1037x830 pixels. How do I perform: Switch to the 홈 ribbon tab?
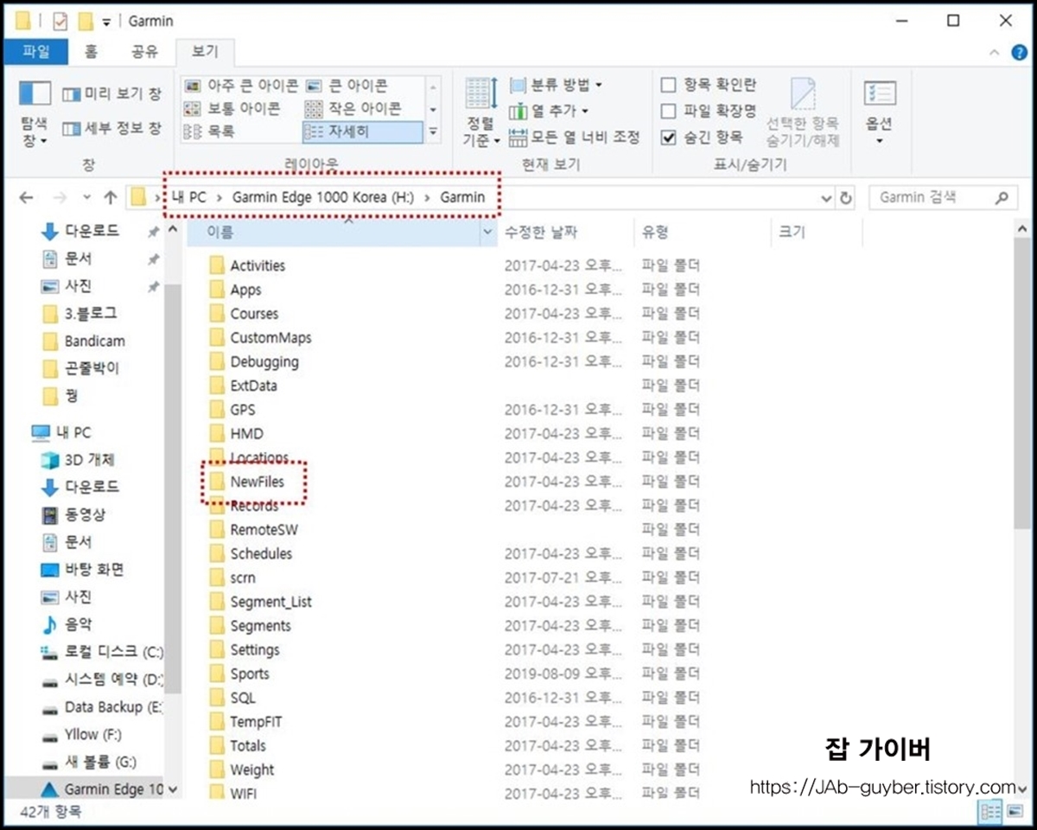[x=91, y=52]
